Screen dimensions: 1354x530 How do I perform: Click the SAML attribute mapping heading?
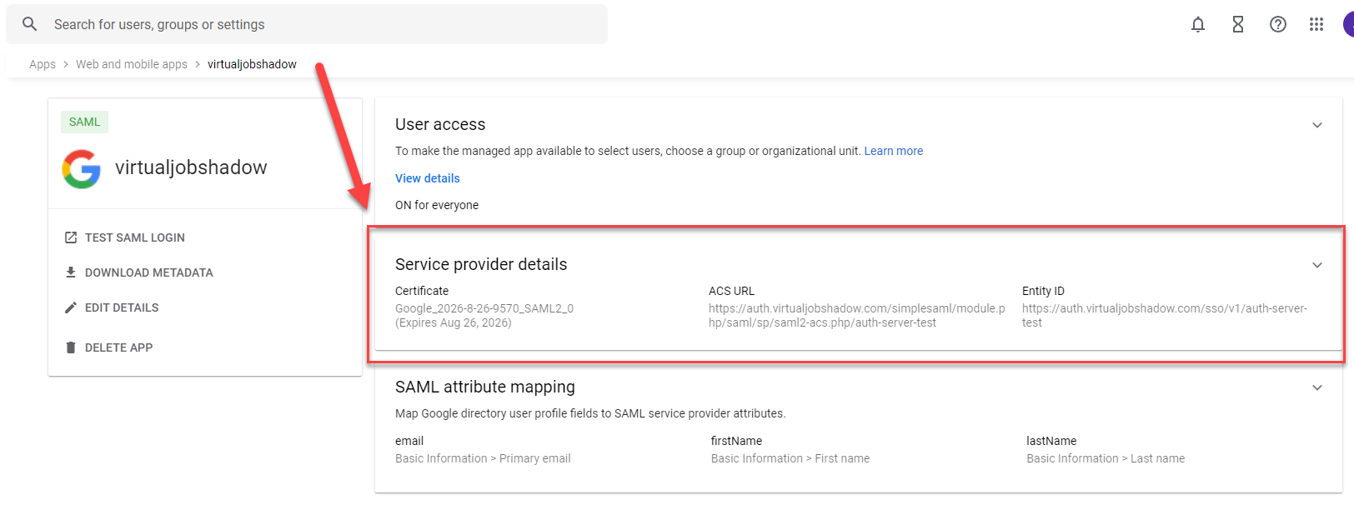[485, 387]
